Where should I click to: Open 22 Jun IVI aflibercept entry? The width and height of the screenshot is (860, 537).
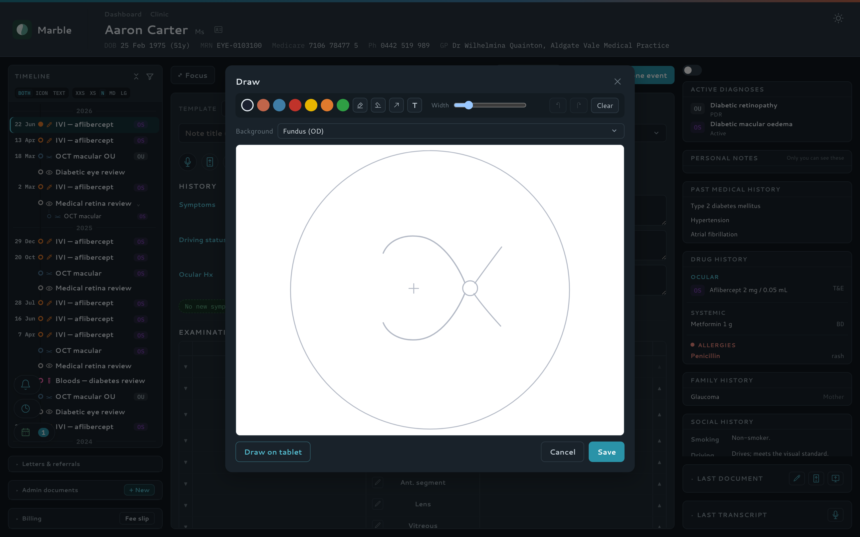(84, 125)
